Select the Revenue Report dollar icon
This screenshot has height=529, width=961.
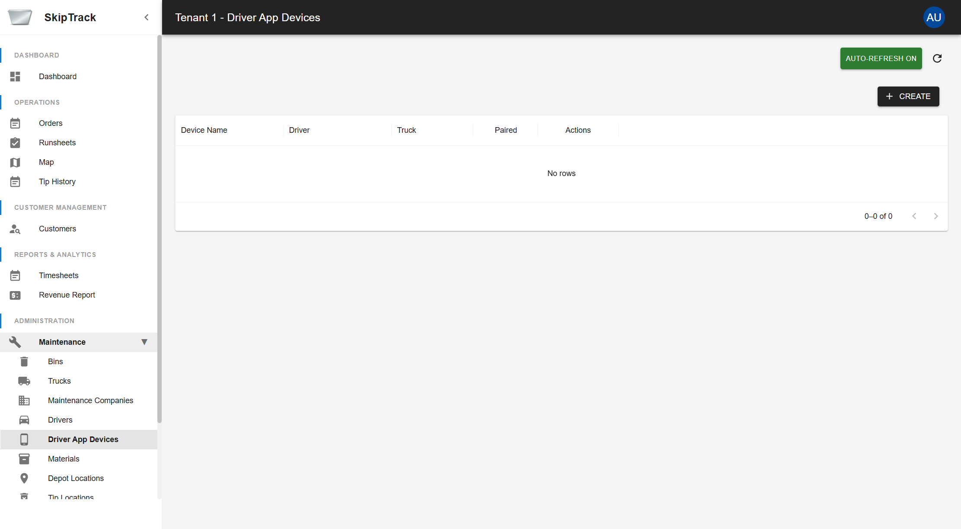(x=15, y=295)
